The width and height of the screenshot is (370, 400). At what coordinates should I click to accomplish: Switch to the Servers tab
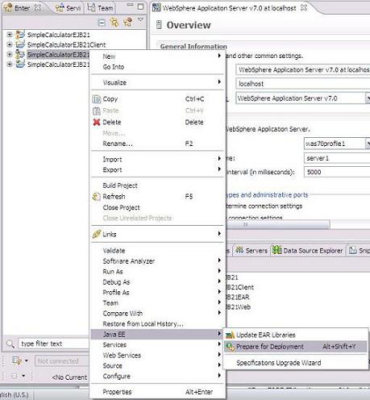click(252, 251)
